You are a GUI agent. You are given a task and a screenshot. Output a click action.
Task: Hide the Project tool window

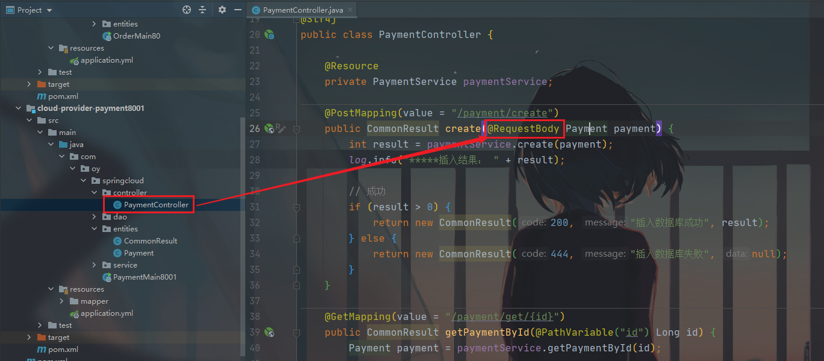237,10
